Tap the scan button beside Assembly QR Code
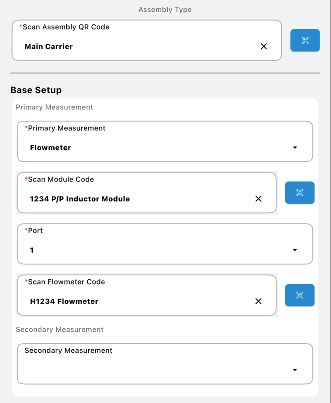Image resolution: width=331 pixels, height=403 pixels. point(305,40)
